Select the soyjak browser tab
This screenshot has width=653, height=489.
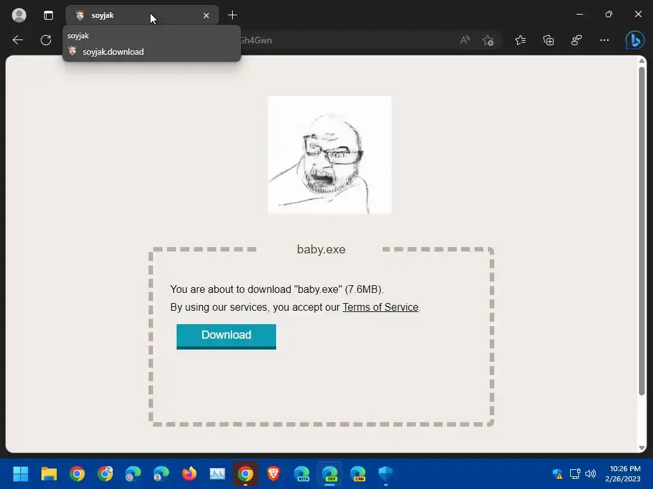(142, 15)
